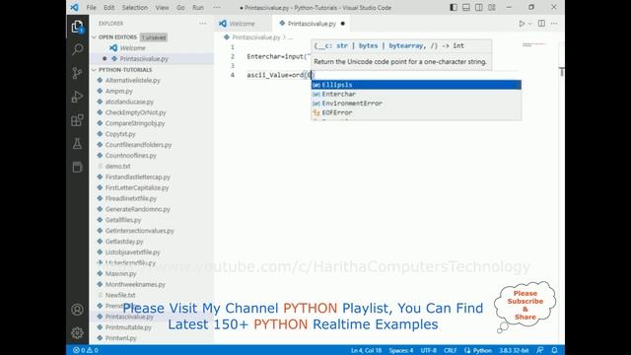Screen dimensions: 631x355
Task: Switch to the Welcome tab
Action: [243, 24]
